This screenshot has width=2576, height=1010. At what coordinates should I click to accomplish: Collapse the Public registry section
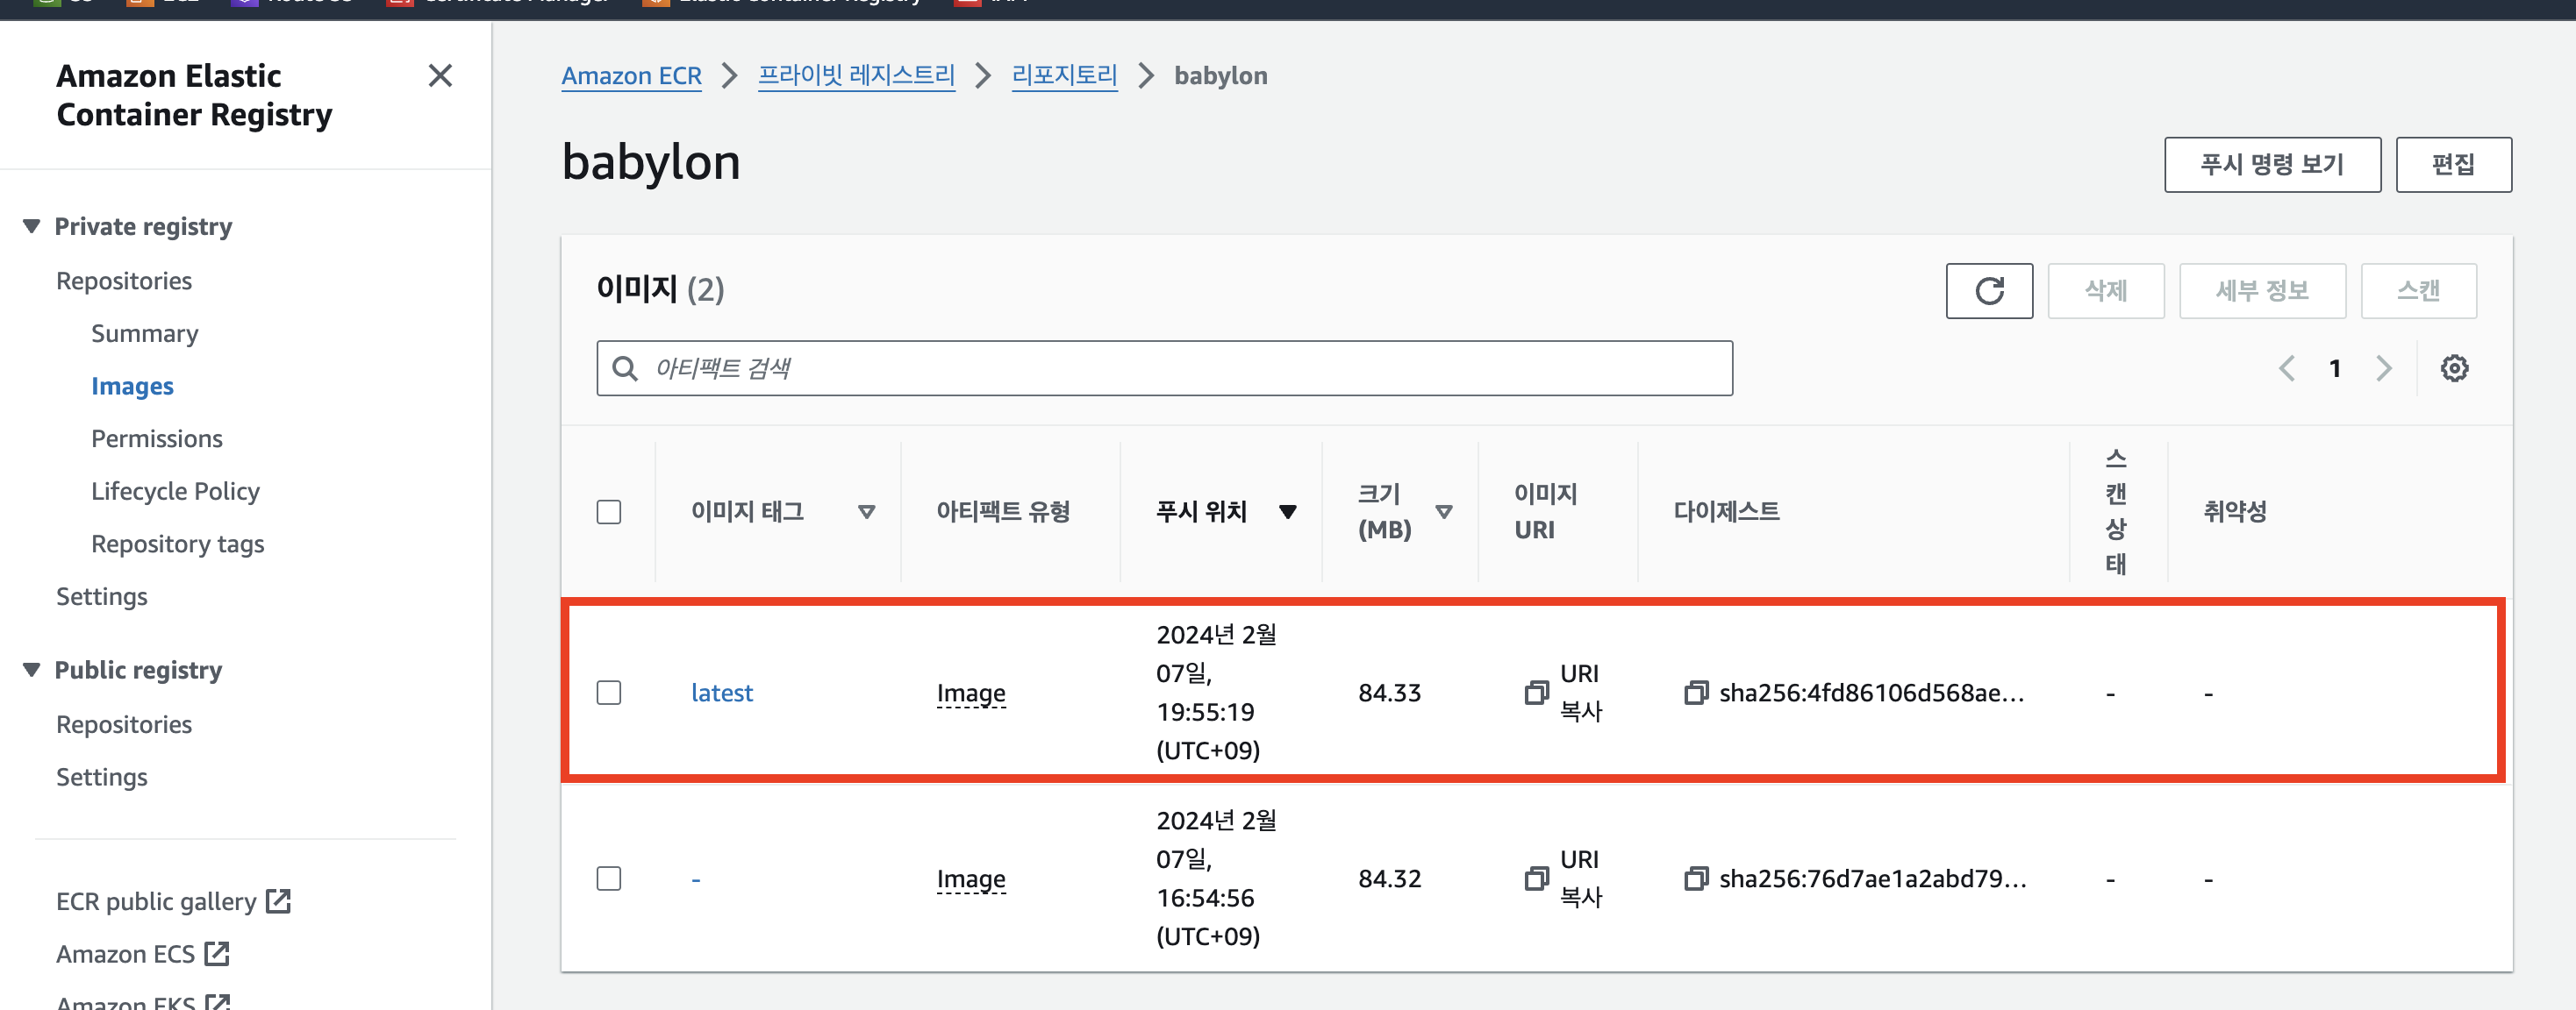click(32, 669)
